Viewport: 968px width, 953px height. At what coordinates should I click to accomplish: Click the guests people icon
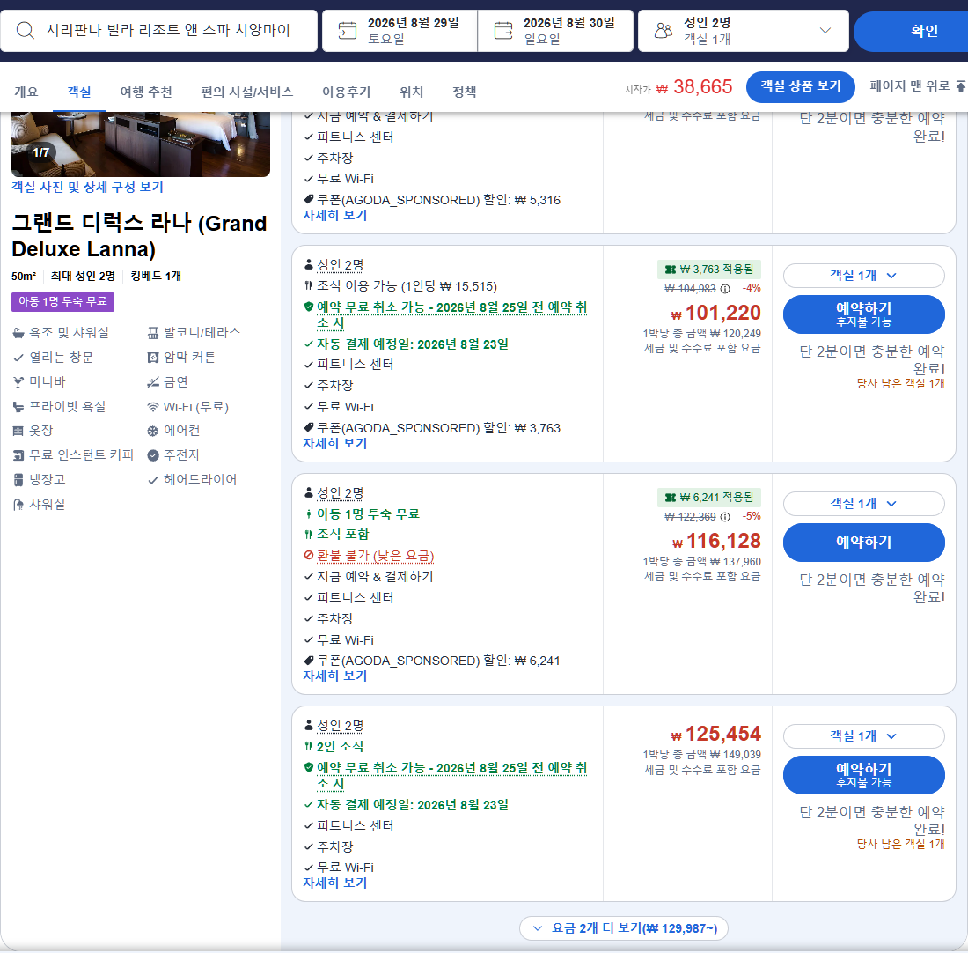[x=664, y=30]
